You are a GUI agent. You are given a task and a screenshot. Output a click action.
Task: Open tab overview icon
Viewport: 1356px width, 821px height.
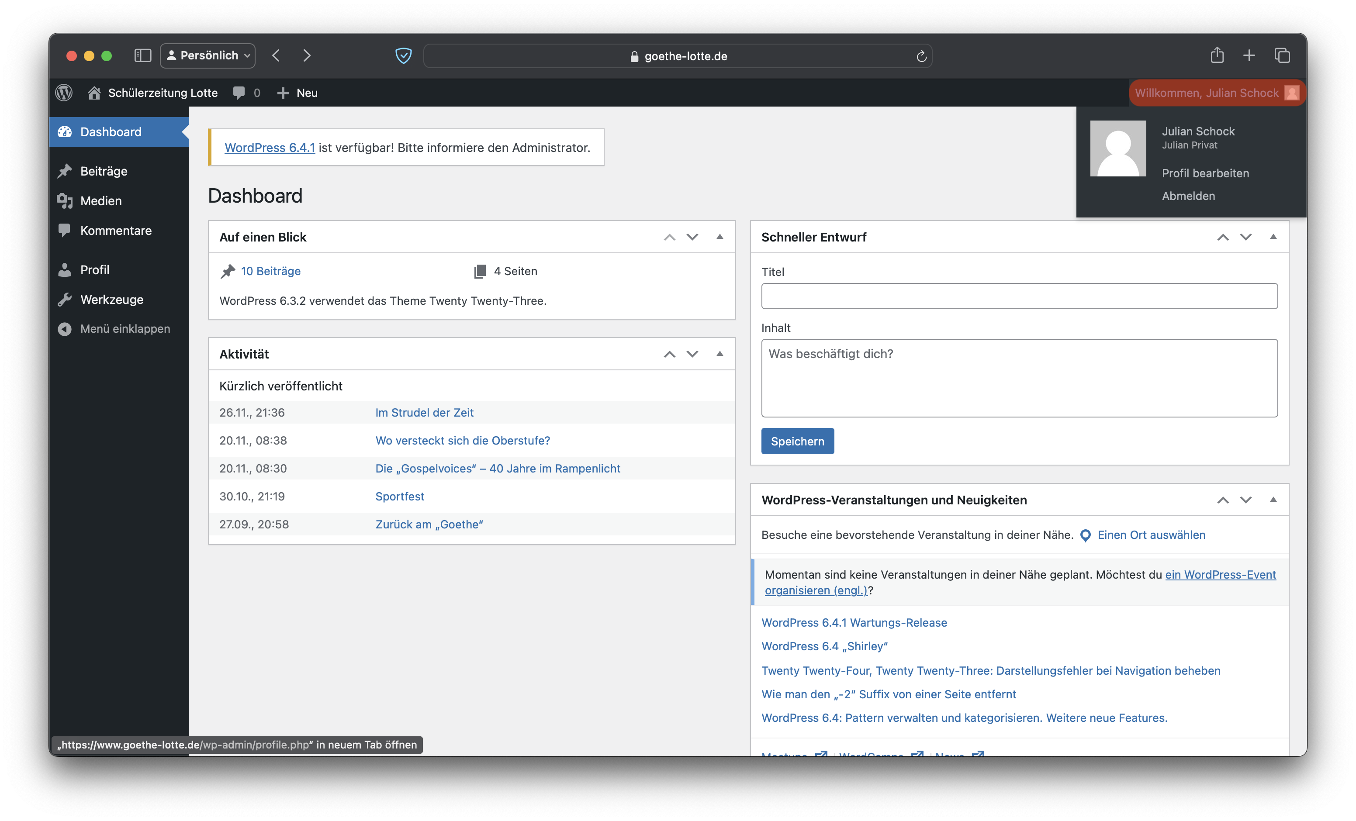(1282, 55)
